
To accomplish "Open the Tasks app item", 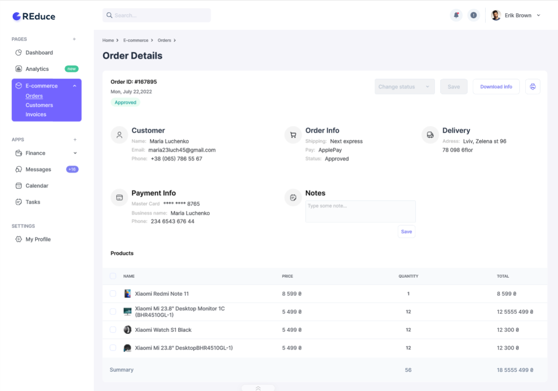I will coord(33,202).
